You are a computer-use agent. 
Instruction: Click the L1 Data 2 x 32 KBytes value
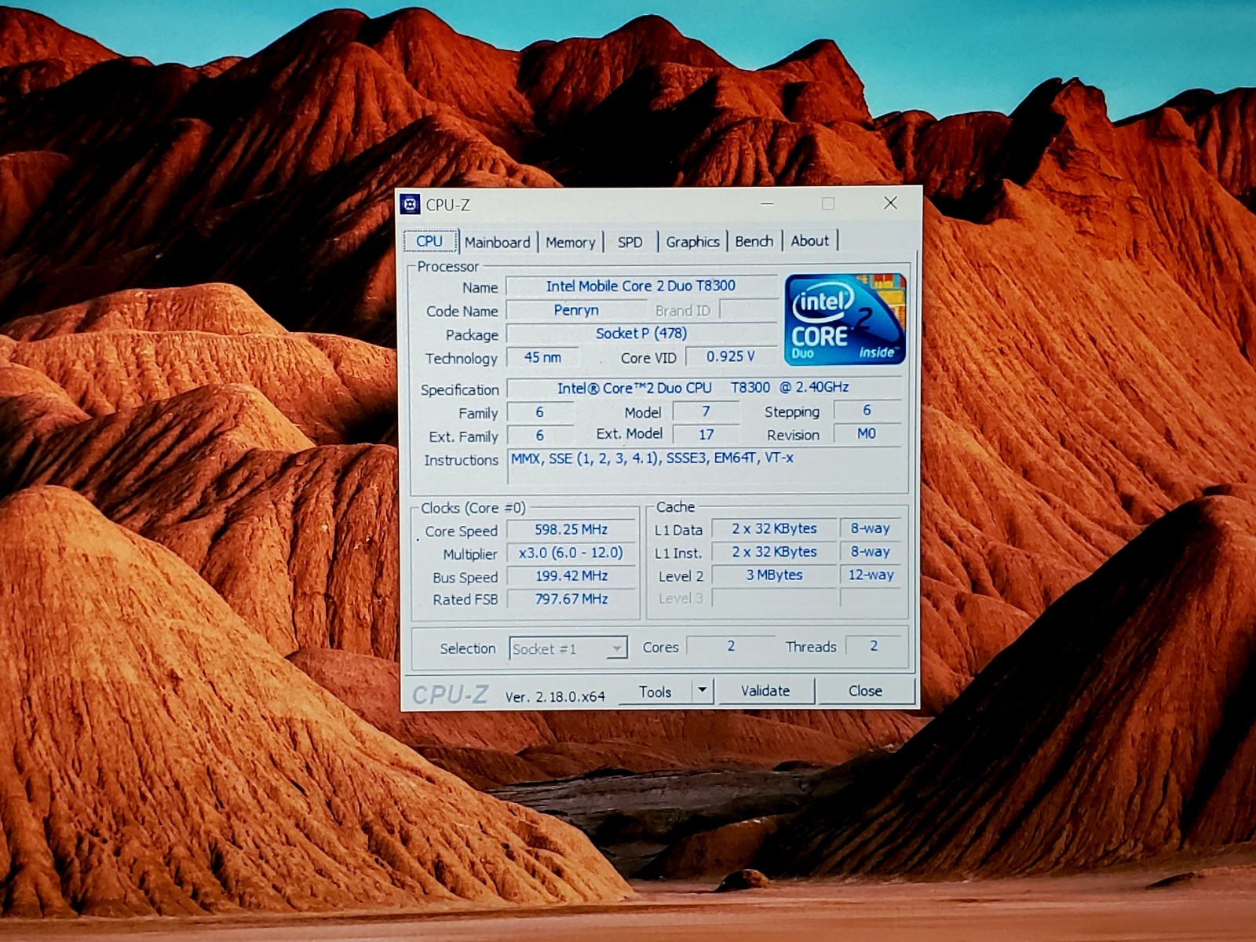click(774, 529)
